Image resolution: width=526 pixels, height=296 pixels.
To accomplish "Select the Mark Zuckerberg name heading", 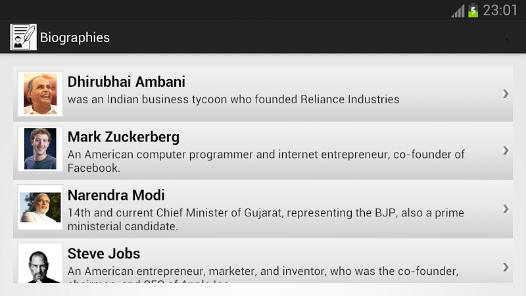I will click(x=124, y=137).
